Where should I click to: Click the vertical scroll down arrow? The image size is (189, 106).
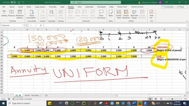coord(188,92)
